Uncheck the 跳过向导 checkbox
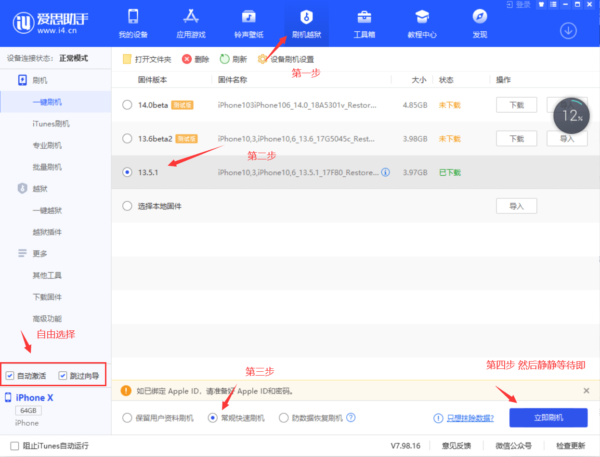The image size is (600, 457). 63,376
